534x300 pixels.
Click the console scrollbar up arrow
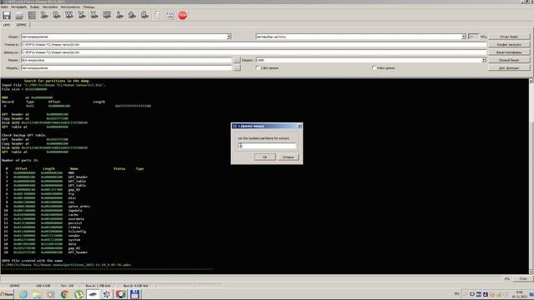coord(531,81)
